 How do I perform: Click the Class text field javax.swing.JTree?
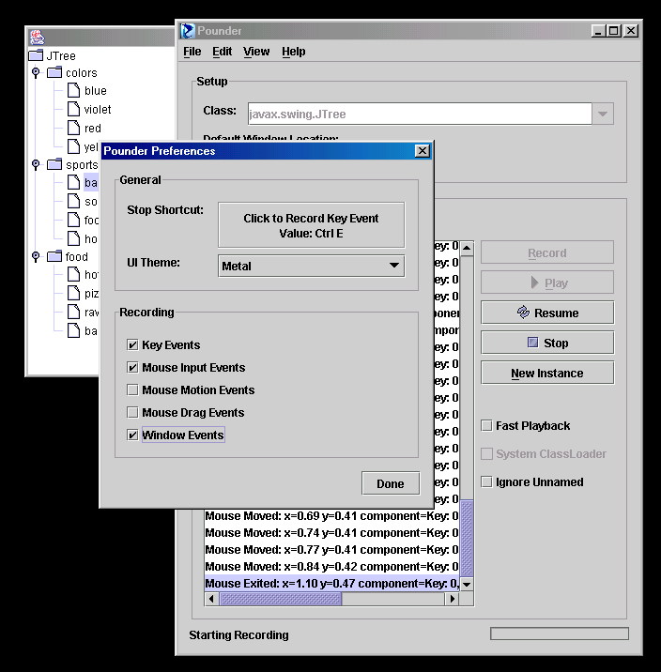coord(420,114)
